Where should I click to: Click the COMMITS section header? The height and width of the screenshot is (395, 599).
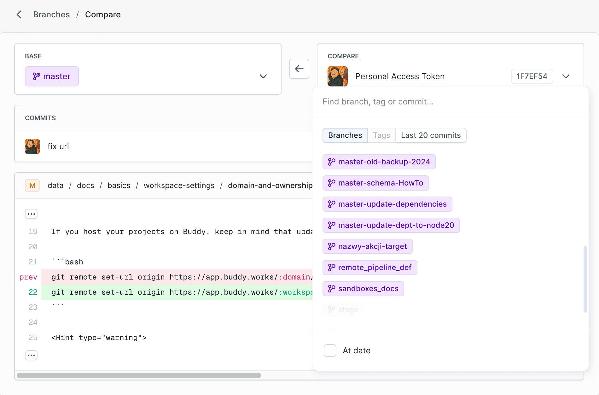pos(40,118)
